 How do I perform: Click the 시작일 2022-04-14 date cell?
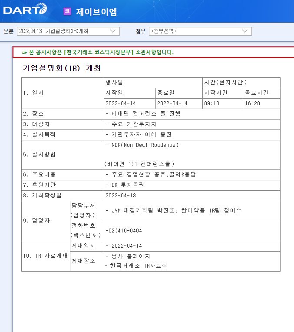click(130, 103)
